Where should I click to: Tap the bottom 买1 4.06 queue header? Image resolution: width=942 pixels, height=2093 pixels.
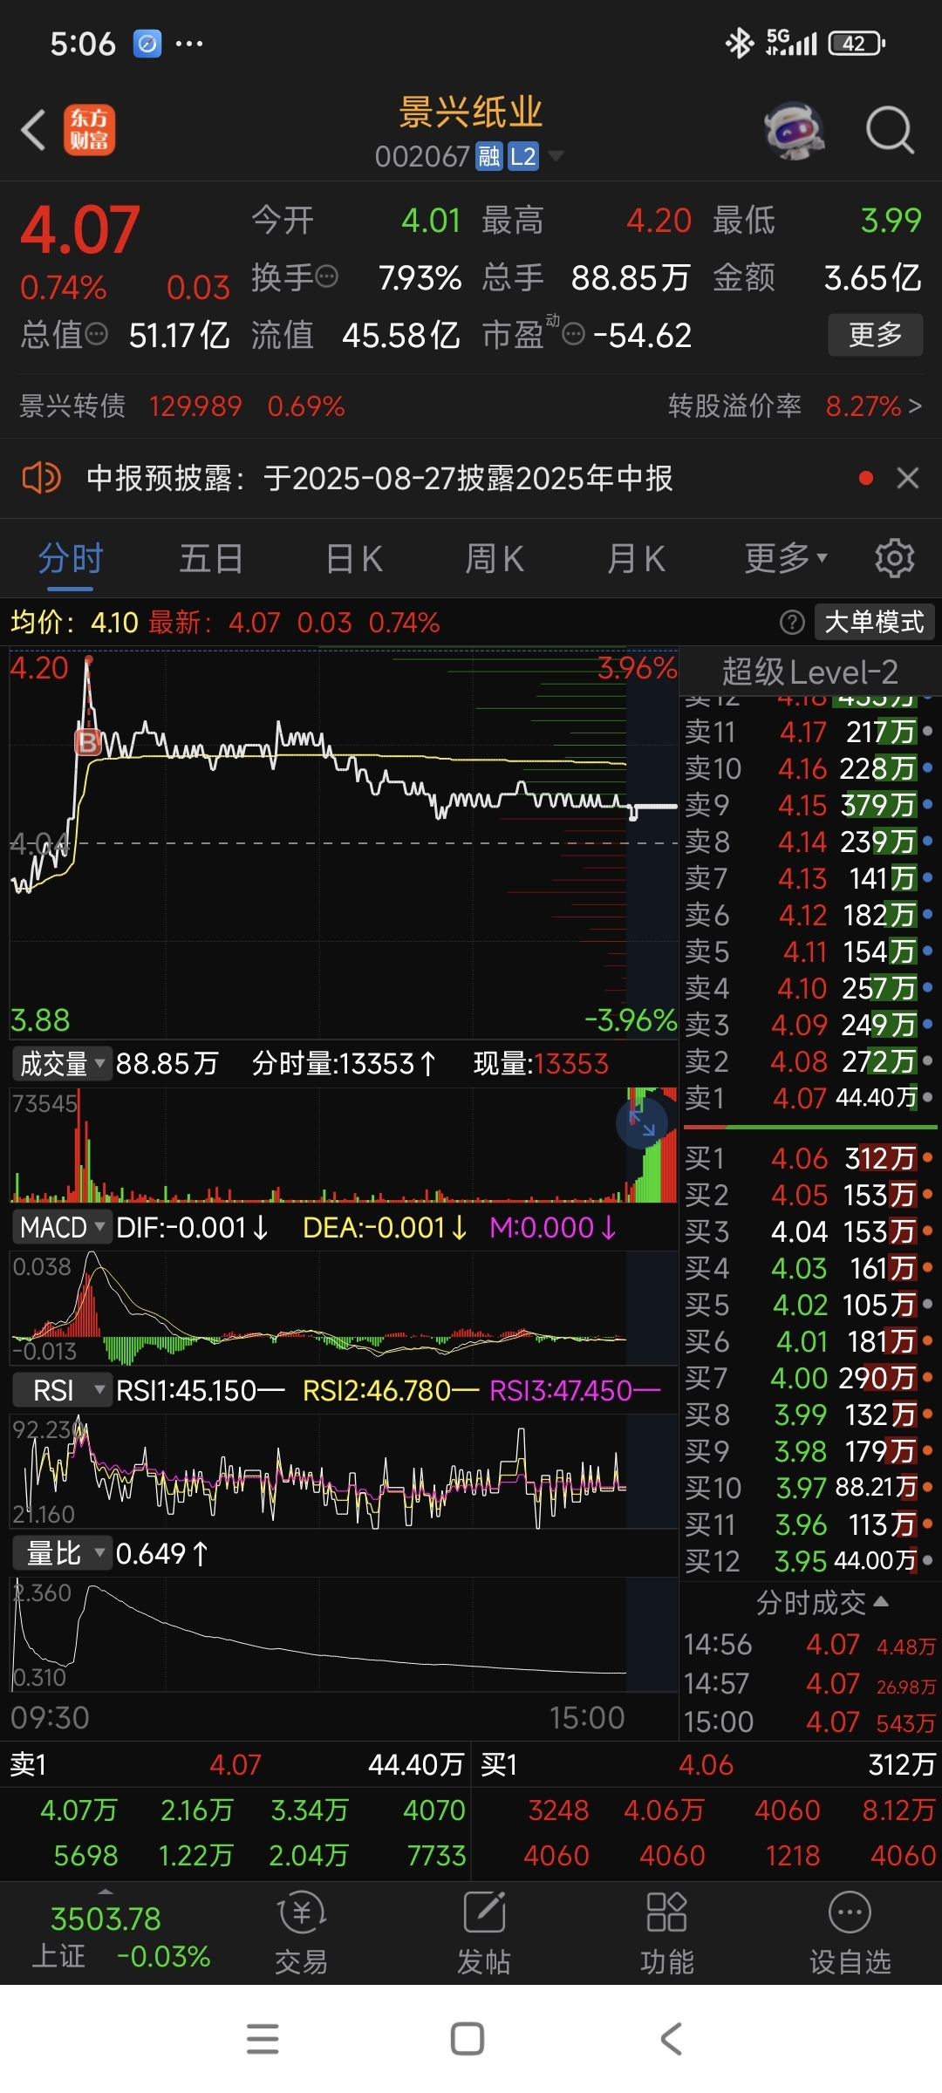[707, 1765]
